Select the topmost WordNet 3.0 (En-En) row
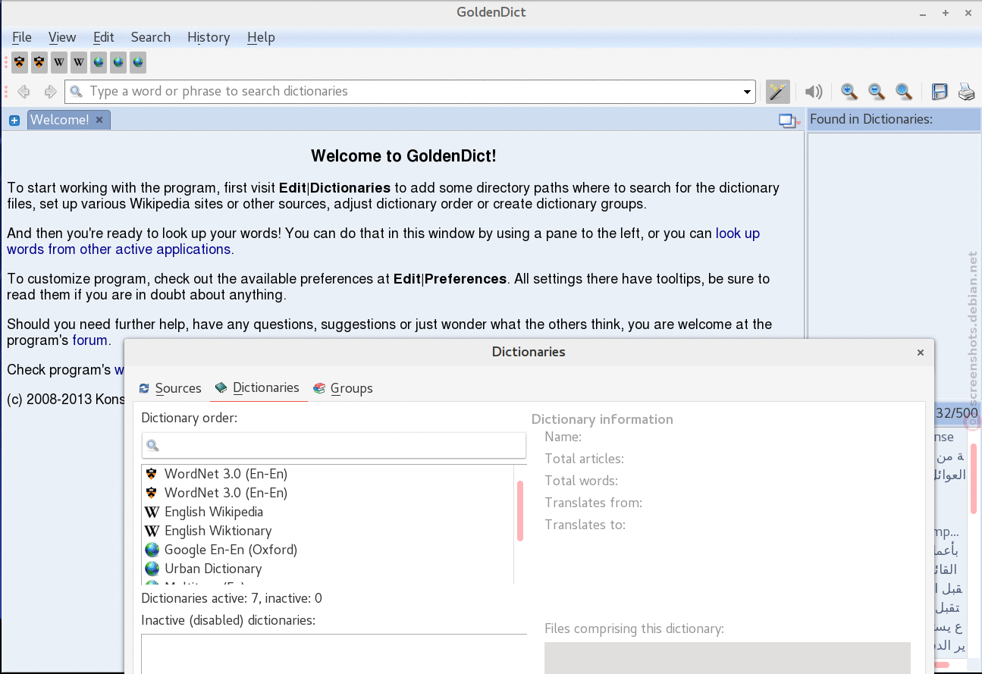Screen dimensions: 982x674 328,474
